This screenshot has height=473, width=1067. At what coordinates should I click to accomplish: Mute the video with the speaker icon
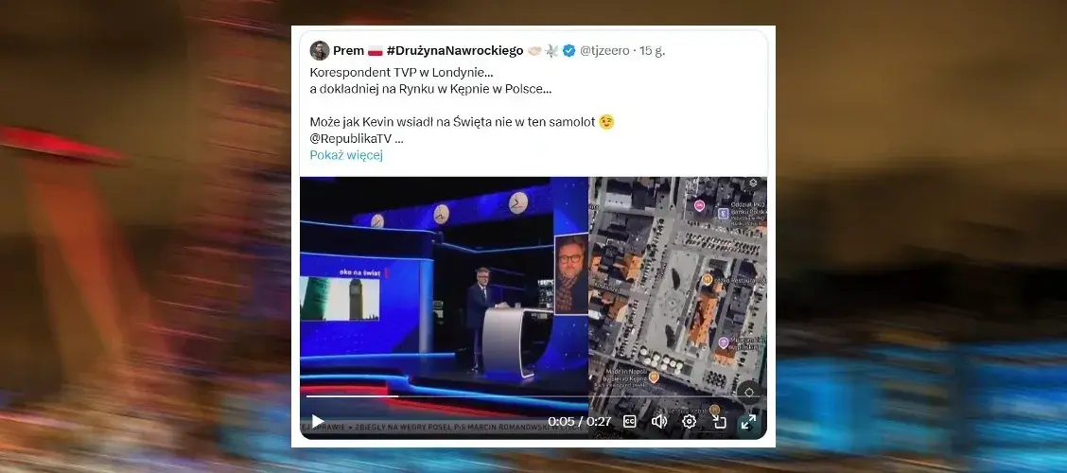[658, 421]
